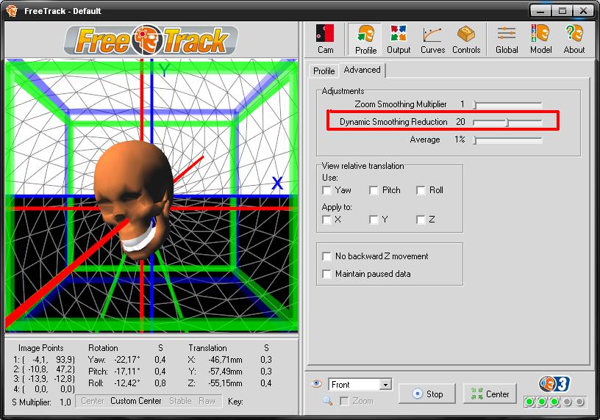
Task: Adjust the Zoom Smoothing Multiplier slider
Action: tap(507, 104)
